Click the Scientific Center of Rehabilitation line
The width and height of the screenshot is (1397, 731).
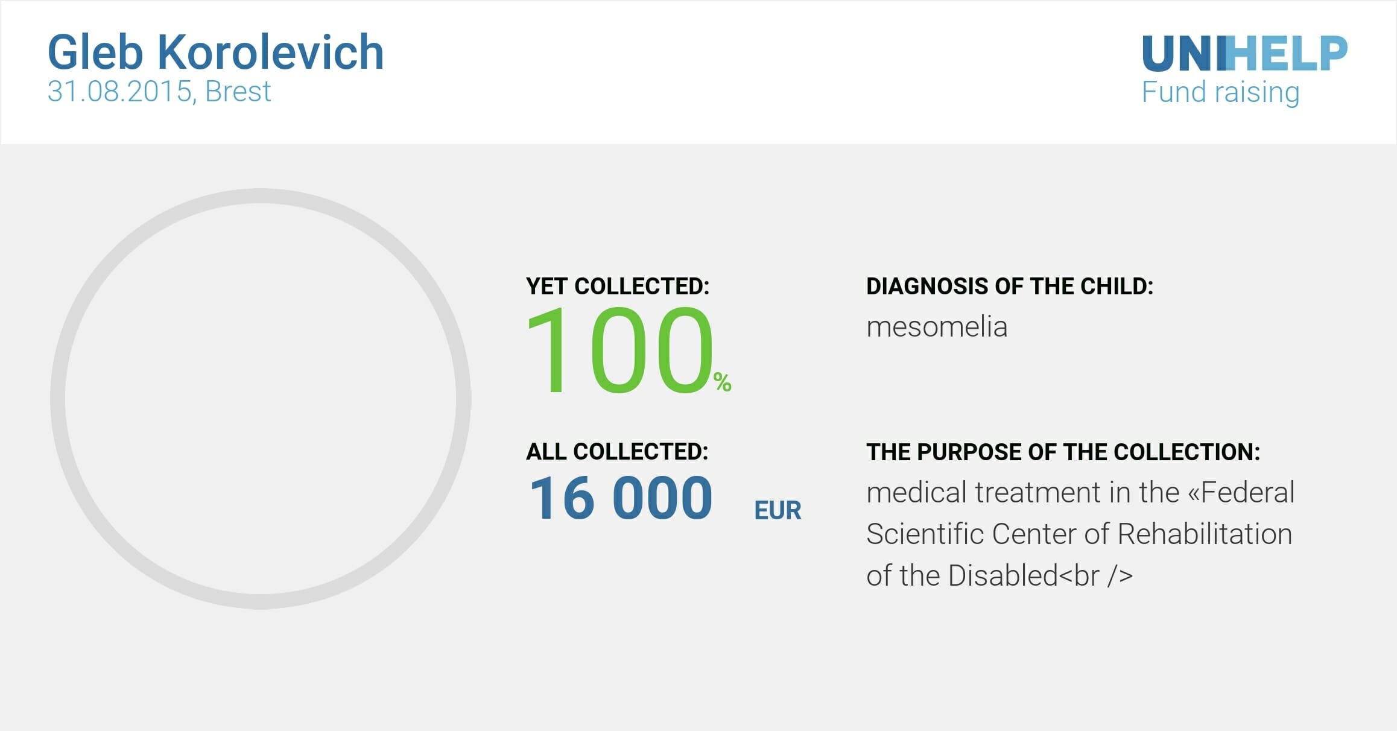coord(1079,534)
